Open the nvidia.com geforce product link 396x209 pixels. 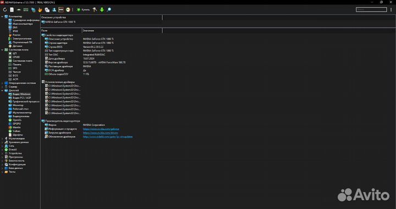pos(101,129)
